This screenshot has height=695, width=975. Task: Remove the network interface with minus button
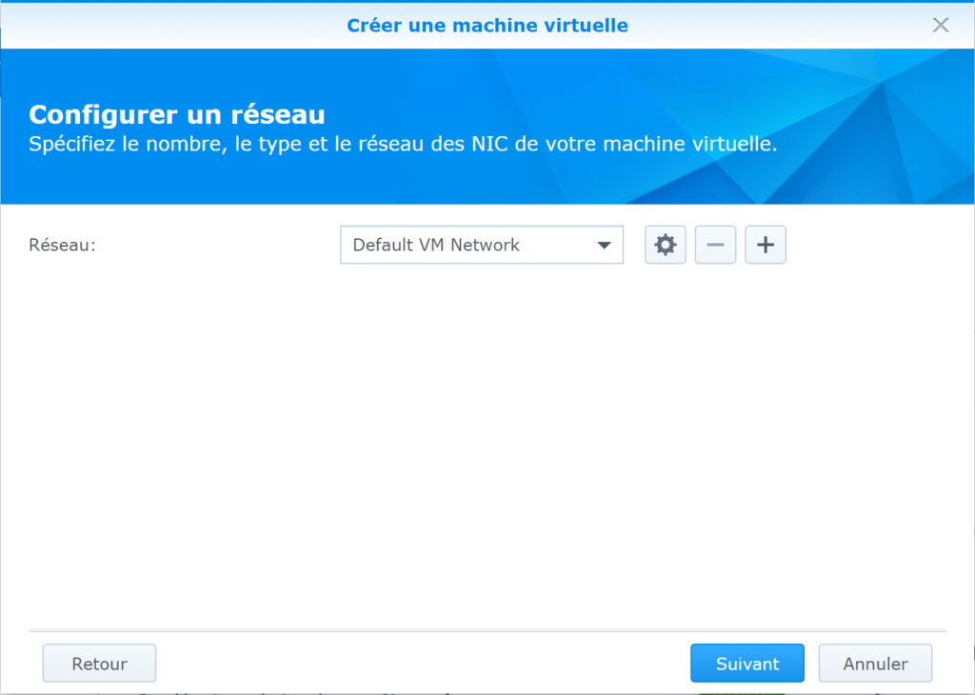[x=715, y=245]
